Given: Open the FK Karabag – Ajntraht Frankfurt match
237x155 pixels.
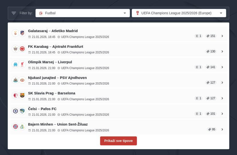Looking at the screenshot, I should click(x=56, y=47).
